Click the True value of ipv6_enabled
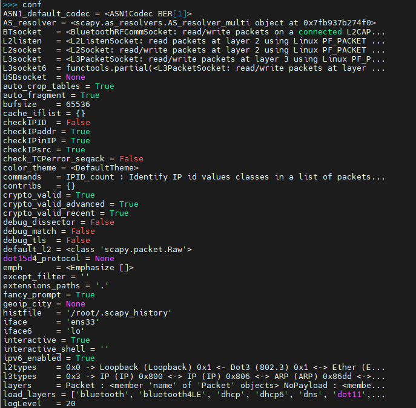Image resolution: width=416 pixels, height=408 pixels. point(85,358)
